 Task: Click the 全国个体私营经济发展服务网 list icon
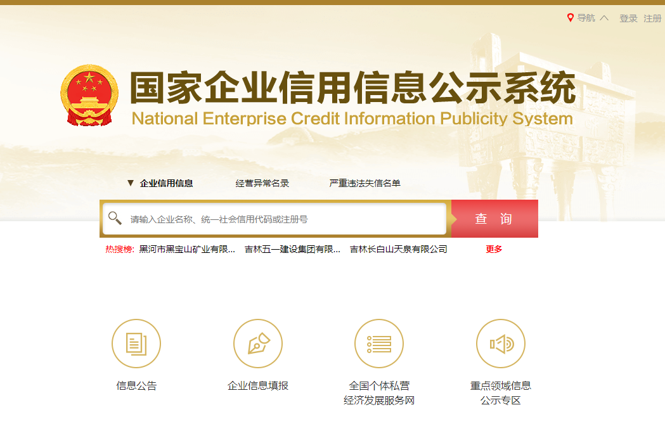(379, 344)
